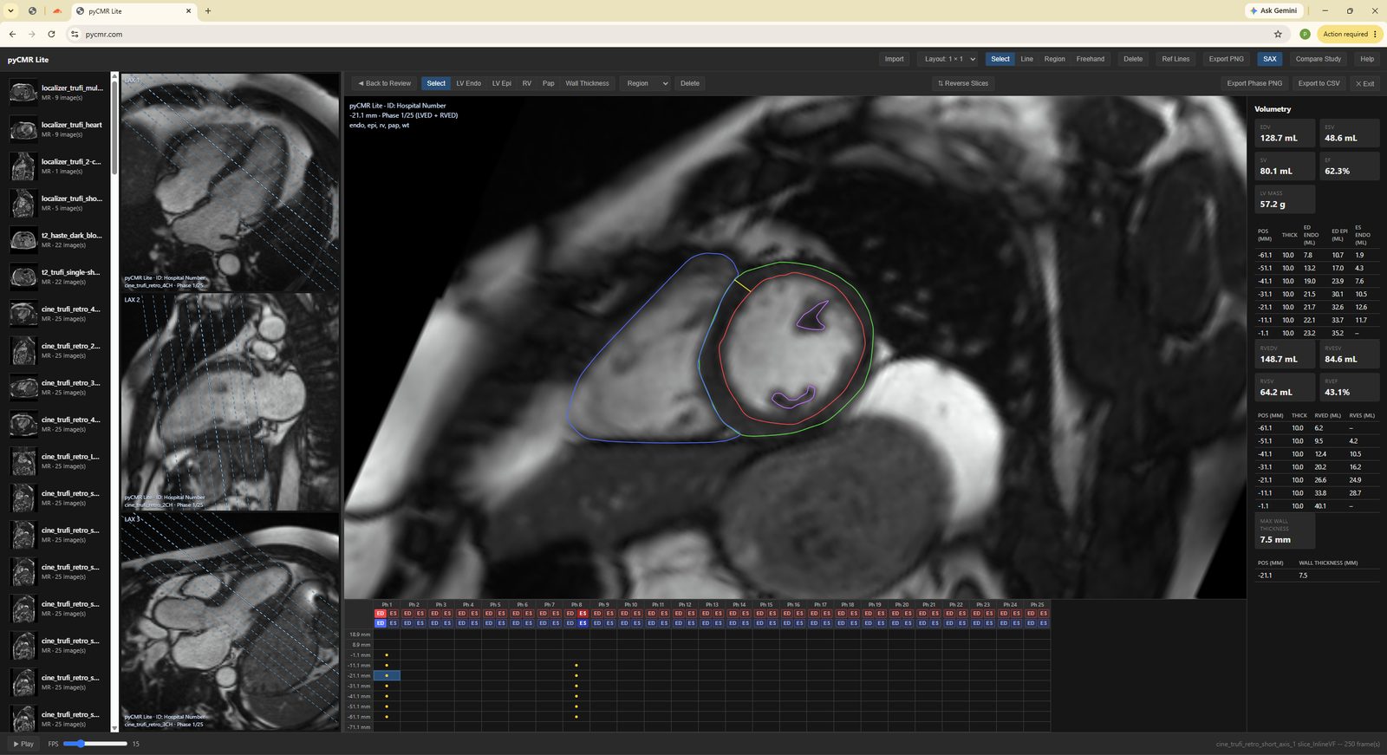Toggle Ref Lines display

(x=1175, y=59)
